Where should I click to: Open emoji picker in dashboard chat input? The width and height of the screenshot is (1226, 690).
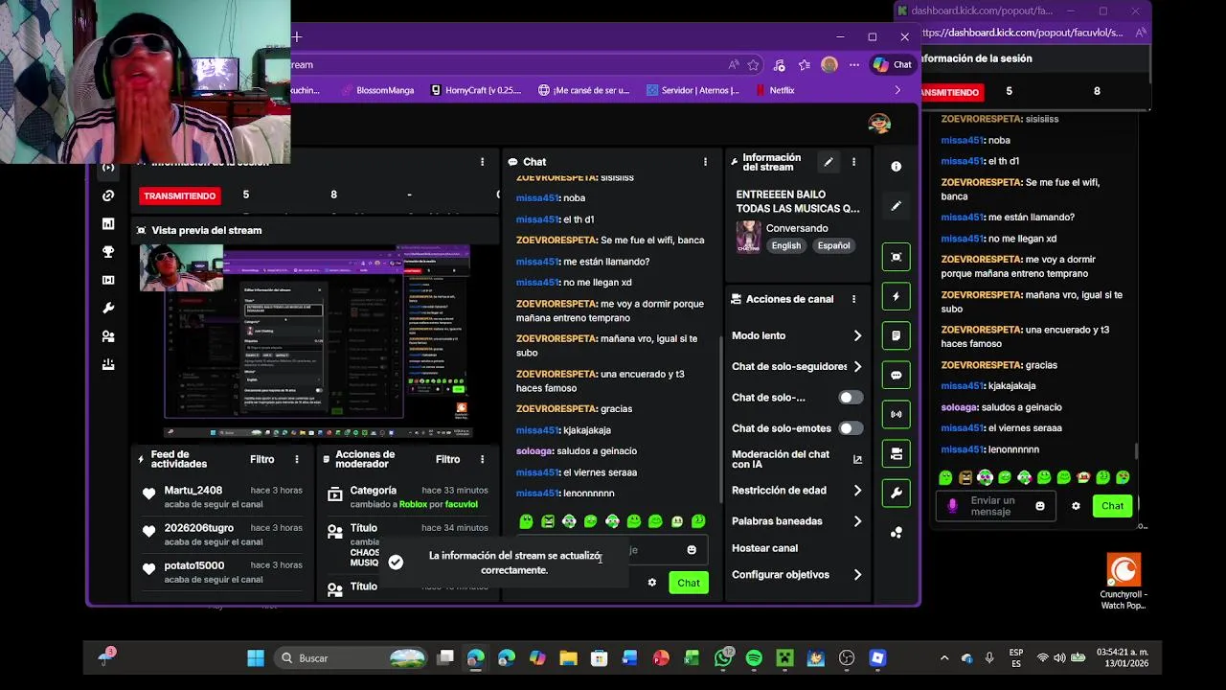[x=692, y=550]
